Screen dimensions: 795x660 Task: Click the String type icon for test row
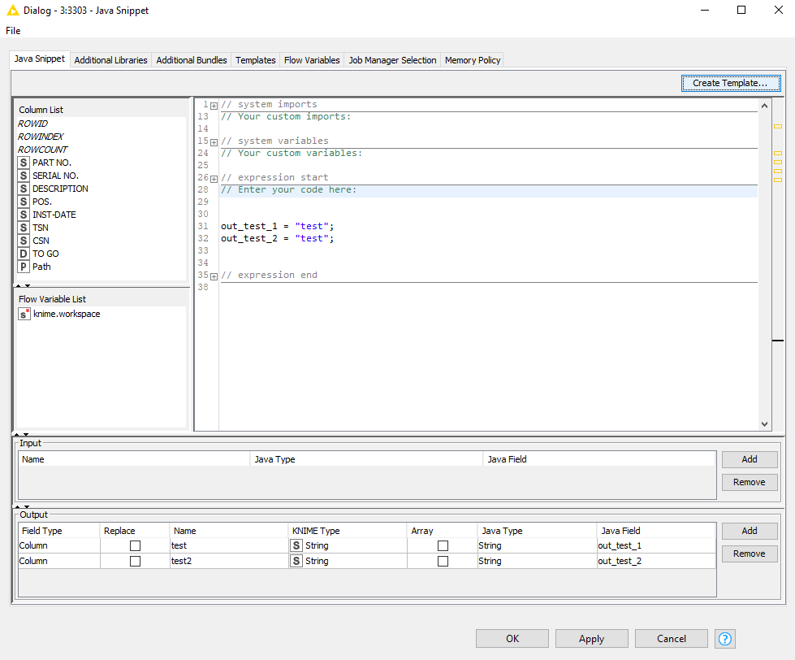coord(296,545)
